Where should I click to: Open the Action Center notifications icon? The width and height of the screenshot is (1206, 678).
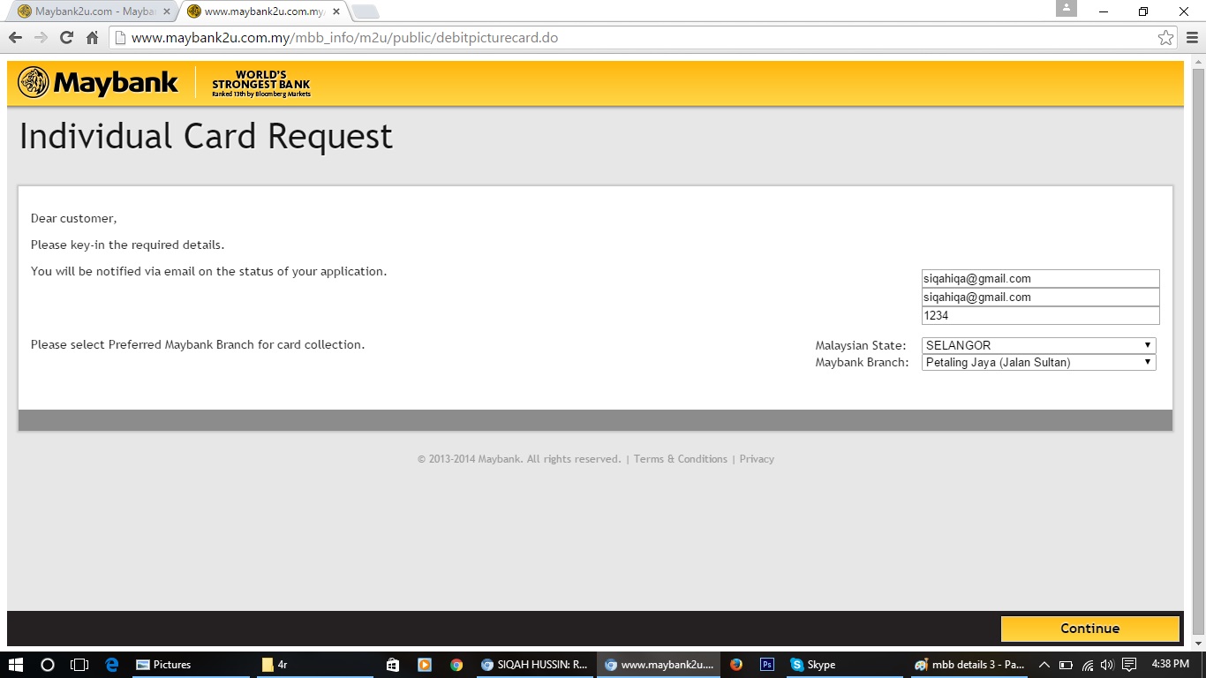tap(1129, 665)
